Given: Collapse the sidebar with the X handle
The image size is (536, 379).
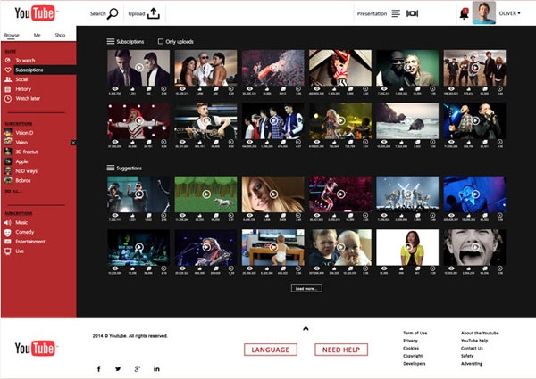Looking at the screenshot, I should (x=73, y=143).
